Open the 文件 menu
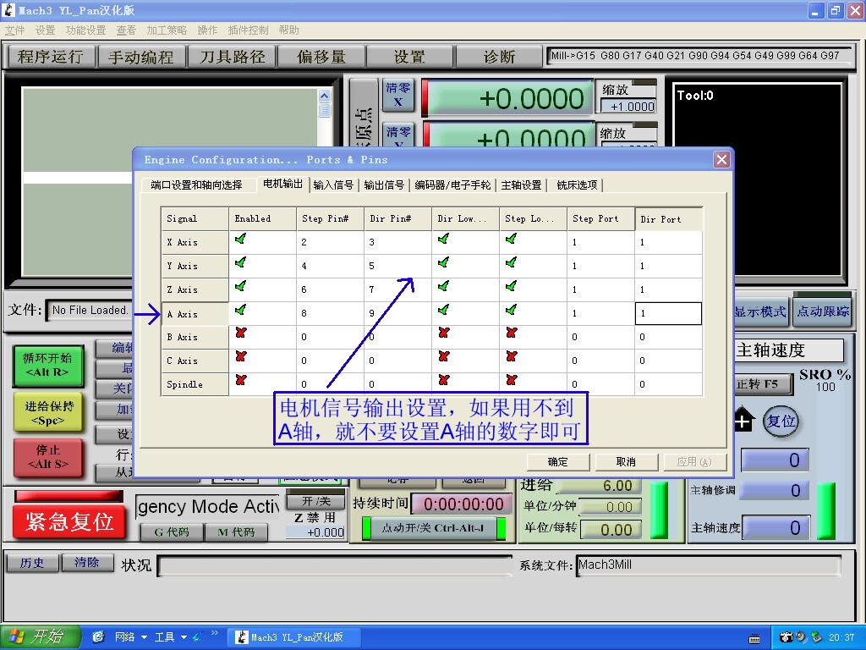866x650 pixels. (x=15, y=30)
